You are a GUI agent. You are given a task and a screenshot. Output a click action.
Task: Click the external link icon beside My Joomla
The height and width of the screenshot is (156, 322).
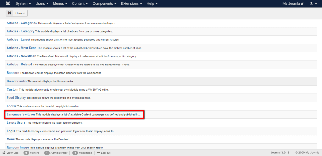(302, 4)
